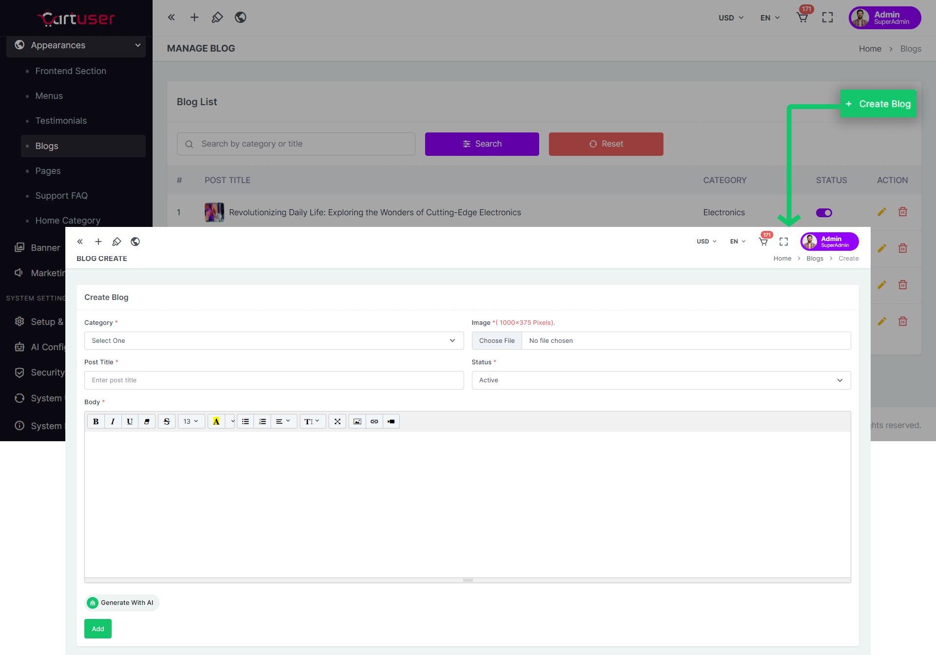This screenshot has height=655, width=936.
Task: Toggle bold formatting in body editor
Action: tap(96, 421)
